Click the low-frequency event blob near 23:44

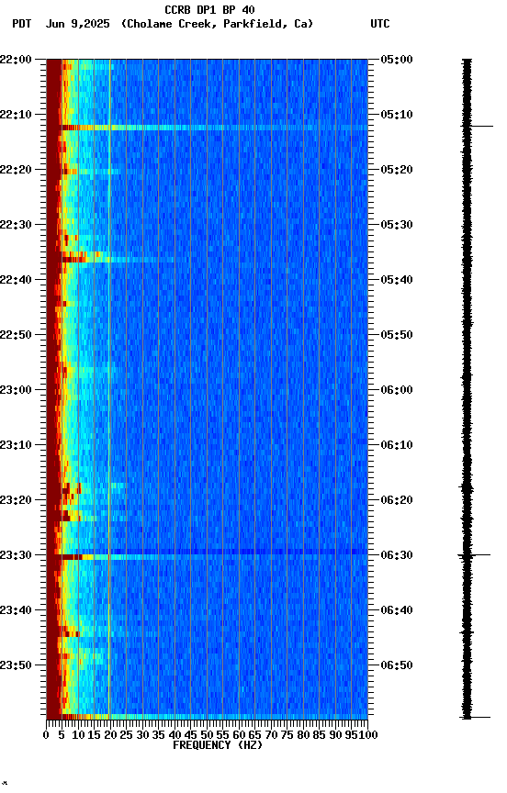point(69,631)
